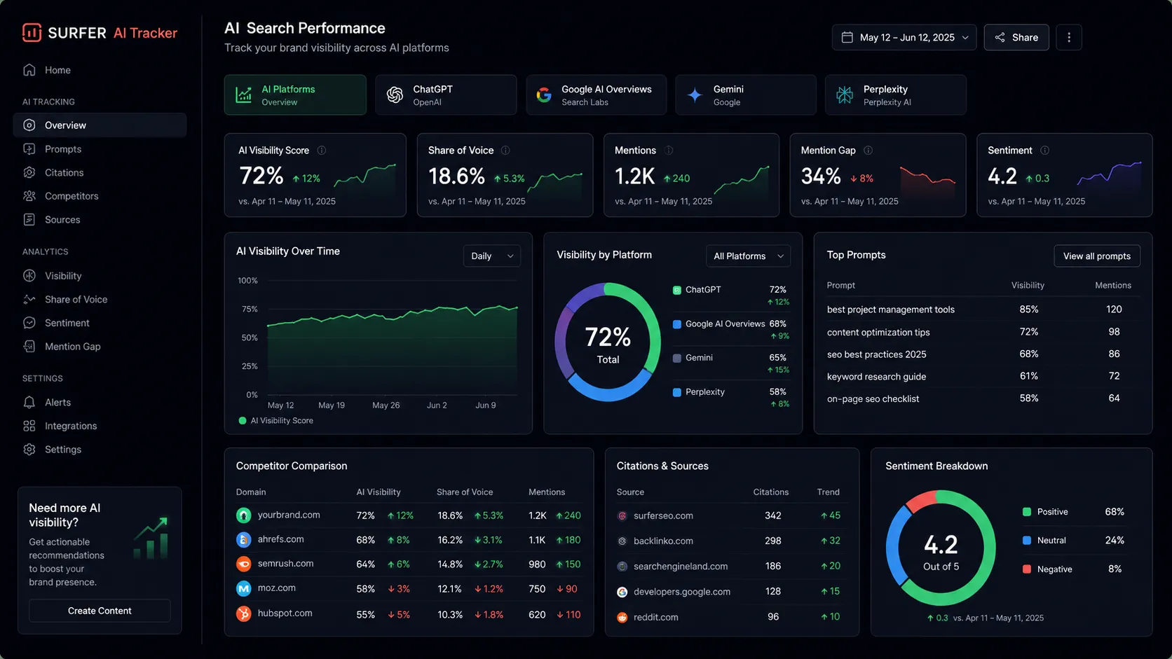This screenshot has height=659, width=1172.
Task: Open the All Platforms dropdown
Action: pyautogui.click(x=748, y=256)
